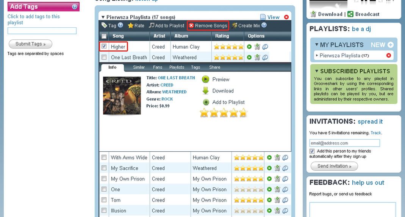Open the View link for the playlist
The height and width of the screenshot is (217, 405).
click(270, 17)
